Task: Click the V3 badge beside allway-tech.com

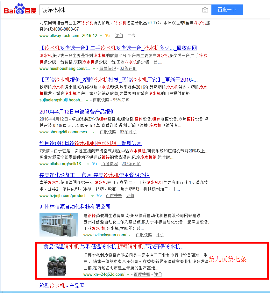Action: click(x=108, y=35)
